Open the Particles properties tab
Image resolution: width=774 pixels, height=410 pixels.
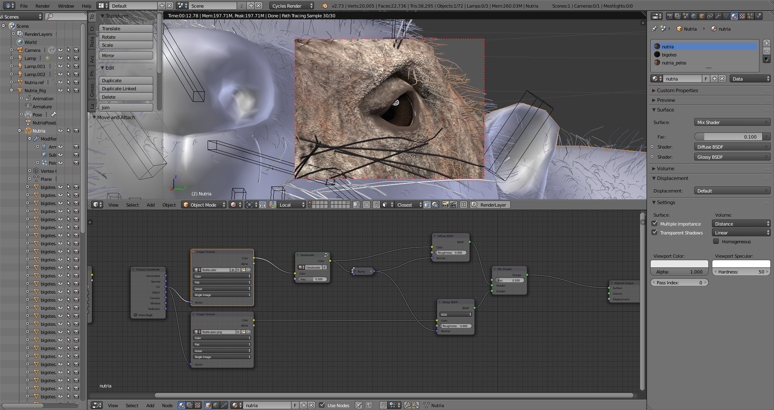(750, 16)
